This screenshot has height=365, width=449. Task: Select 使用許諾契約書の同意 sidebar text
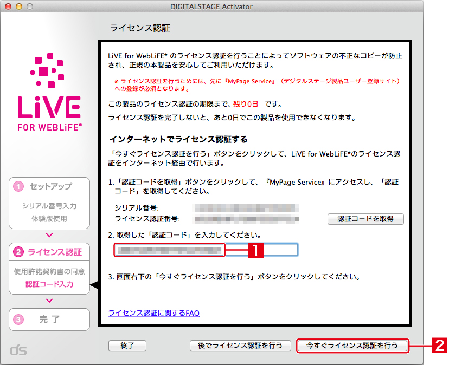49,271
